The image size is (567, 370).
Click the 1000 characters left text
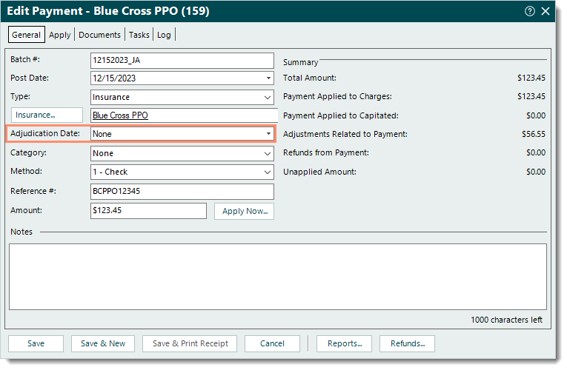point(506,320)
